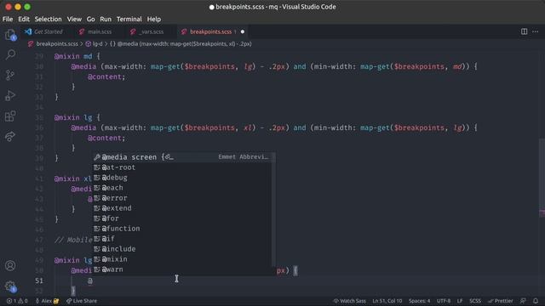Open the Edit menu
The height and width of the screenshot is (306, 545).
24,19
